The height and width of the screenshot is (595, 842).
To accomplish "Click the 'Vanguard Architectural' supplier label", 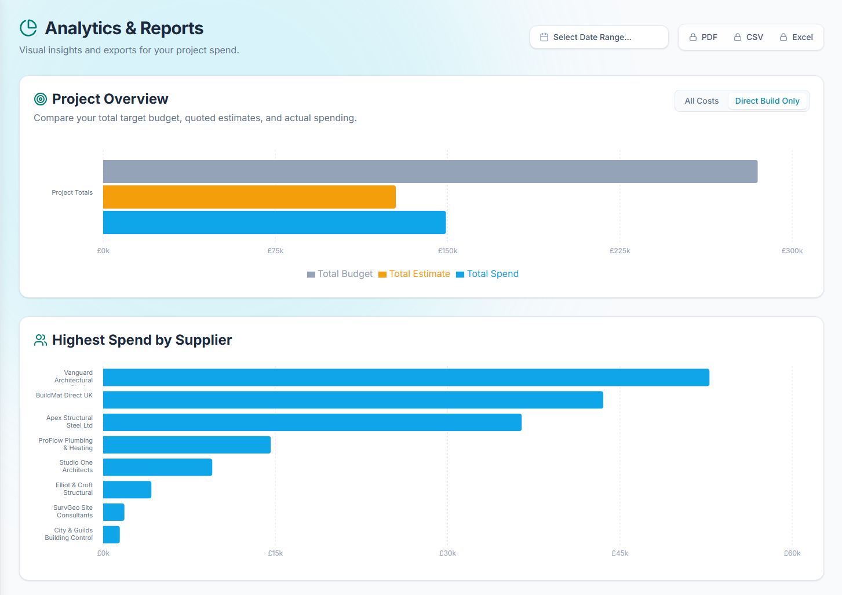I will 74,377.
